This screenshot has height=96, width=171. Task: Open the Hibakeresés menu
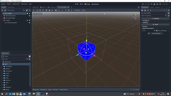(16, 4)
